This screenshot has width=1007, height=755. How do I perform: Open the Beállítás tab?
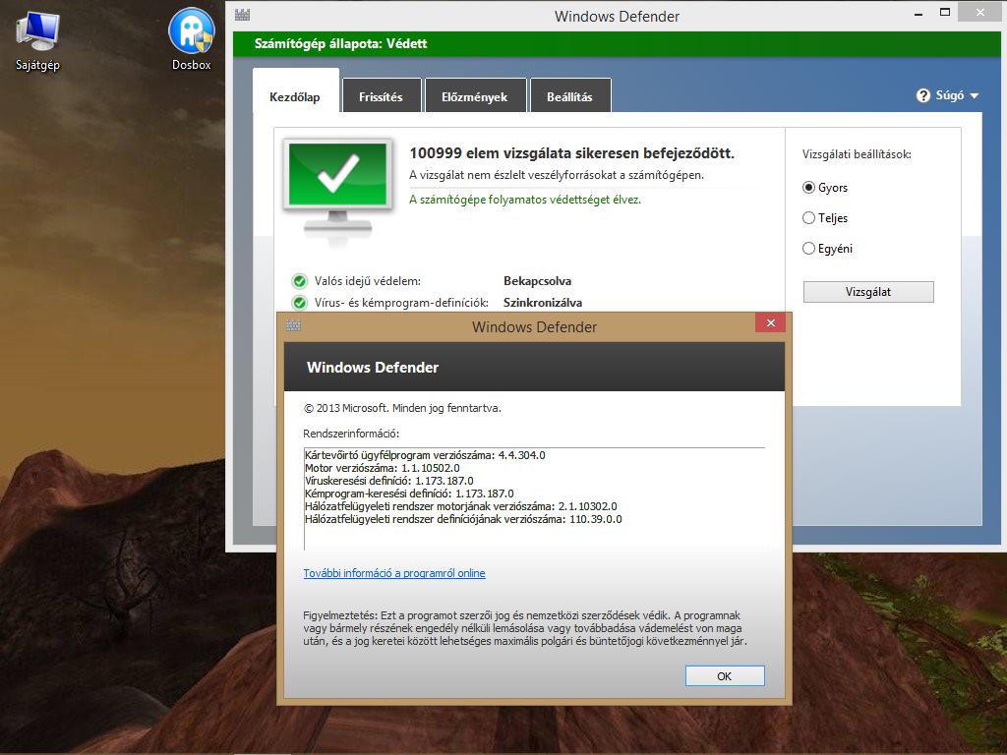tap(569, 97)
